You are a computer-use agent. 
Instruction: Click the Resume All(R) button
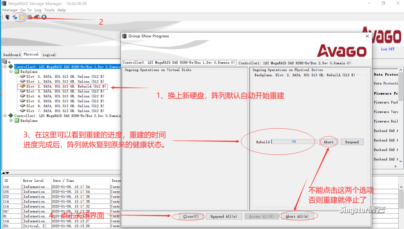(x=261, y=216)
